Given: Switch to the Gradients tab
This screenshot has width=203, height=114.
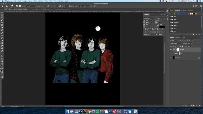Looking at the screenshot, I should tap(184, 10).
